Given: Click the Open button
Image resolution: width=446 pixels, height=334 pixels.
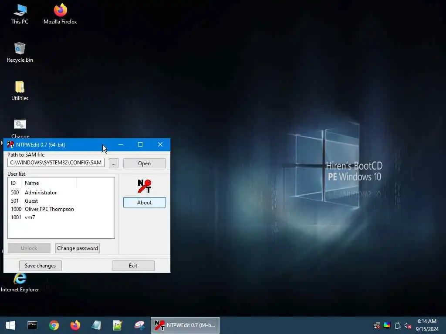Looking at the screenshot, I should pyautogui.click(x=145, y=164).
